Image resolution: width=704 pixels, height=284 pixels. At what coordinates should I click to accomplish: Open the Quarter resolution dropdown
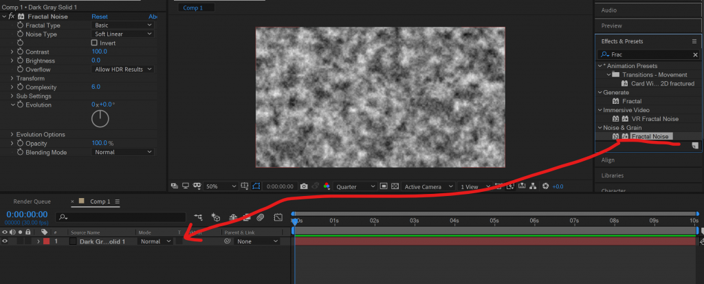coord(355,186)
